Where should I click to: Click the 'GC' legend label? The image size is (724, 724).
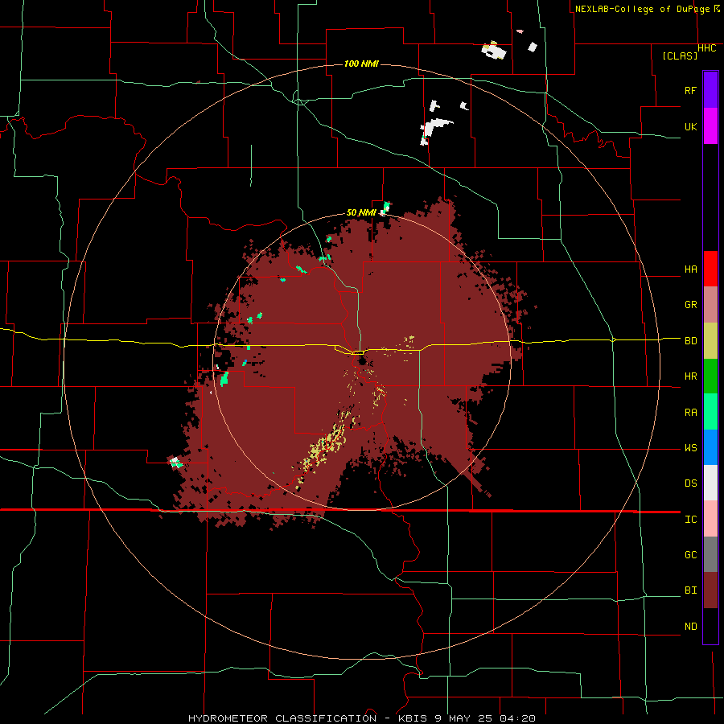[690, 555]
